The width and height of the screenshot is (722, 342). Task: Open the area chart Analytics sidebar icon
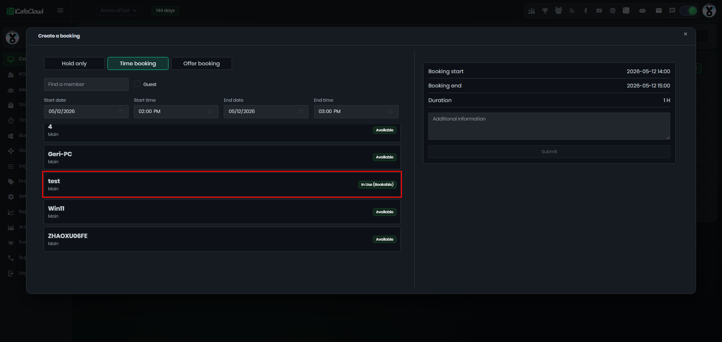[11, 227]
